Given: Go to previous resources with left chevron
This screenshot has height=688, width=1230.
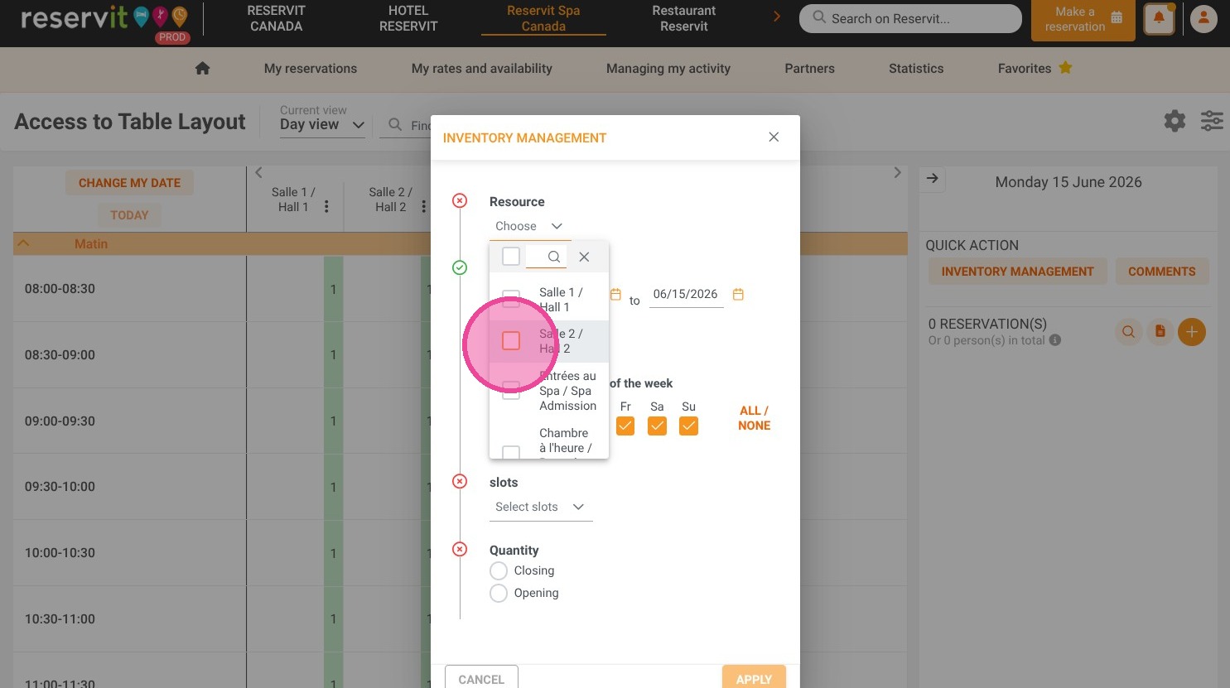Looking at the screenshot, I should pos(258,172).
